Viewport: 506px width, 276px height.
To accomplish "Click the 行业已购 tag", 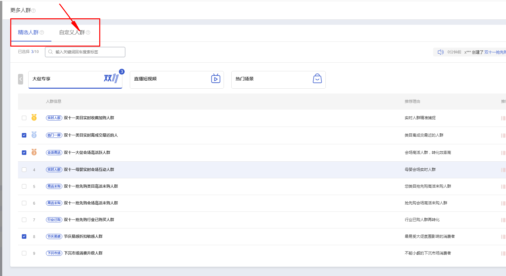I will click(x=54, y=220).
